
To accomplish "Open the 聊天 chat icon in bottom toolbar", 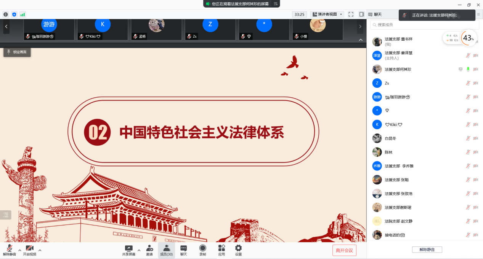I will click(183, 248).
